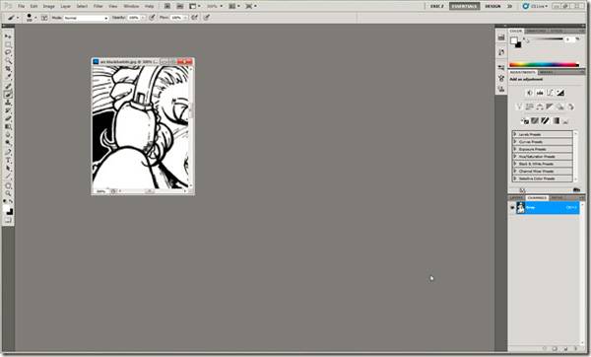591x357 pixels.
Task: Toggle tablet pressure for size
Action: click(x=207, y=18)
